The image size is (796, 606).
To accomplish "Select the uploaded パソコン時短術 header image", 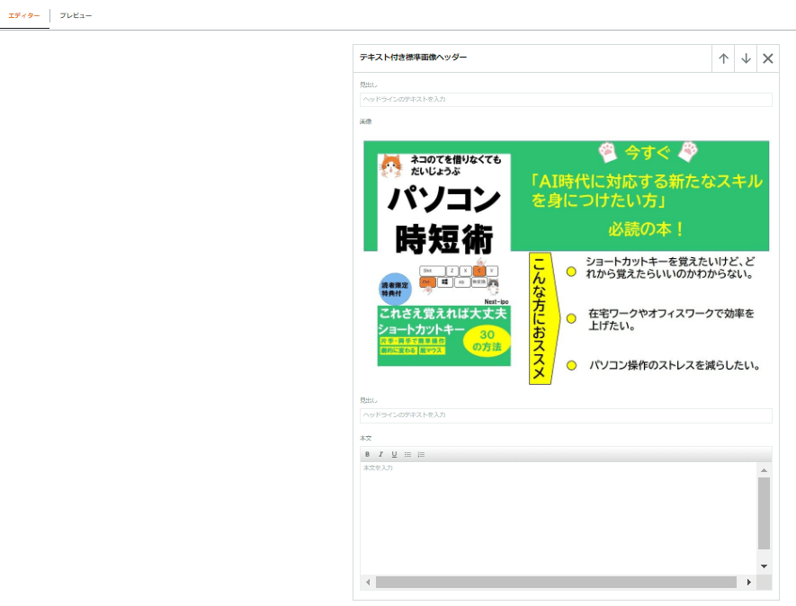I will coord(566,261).
